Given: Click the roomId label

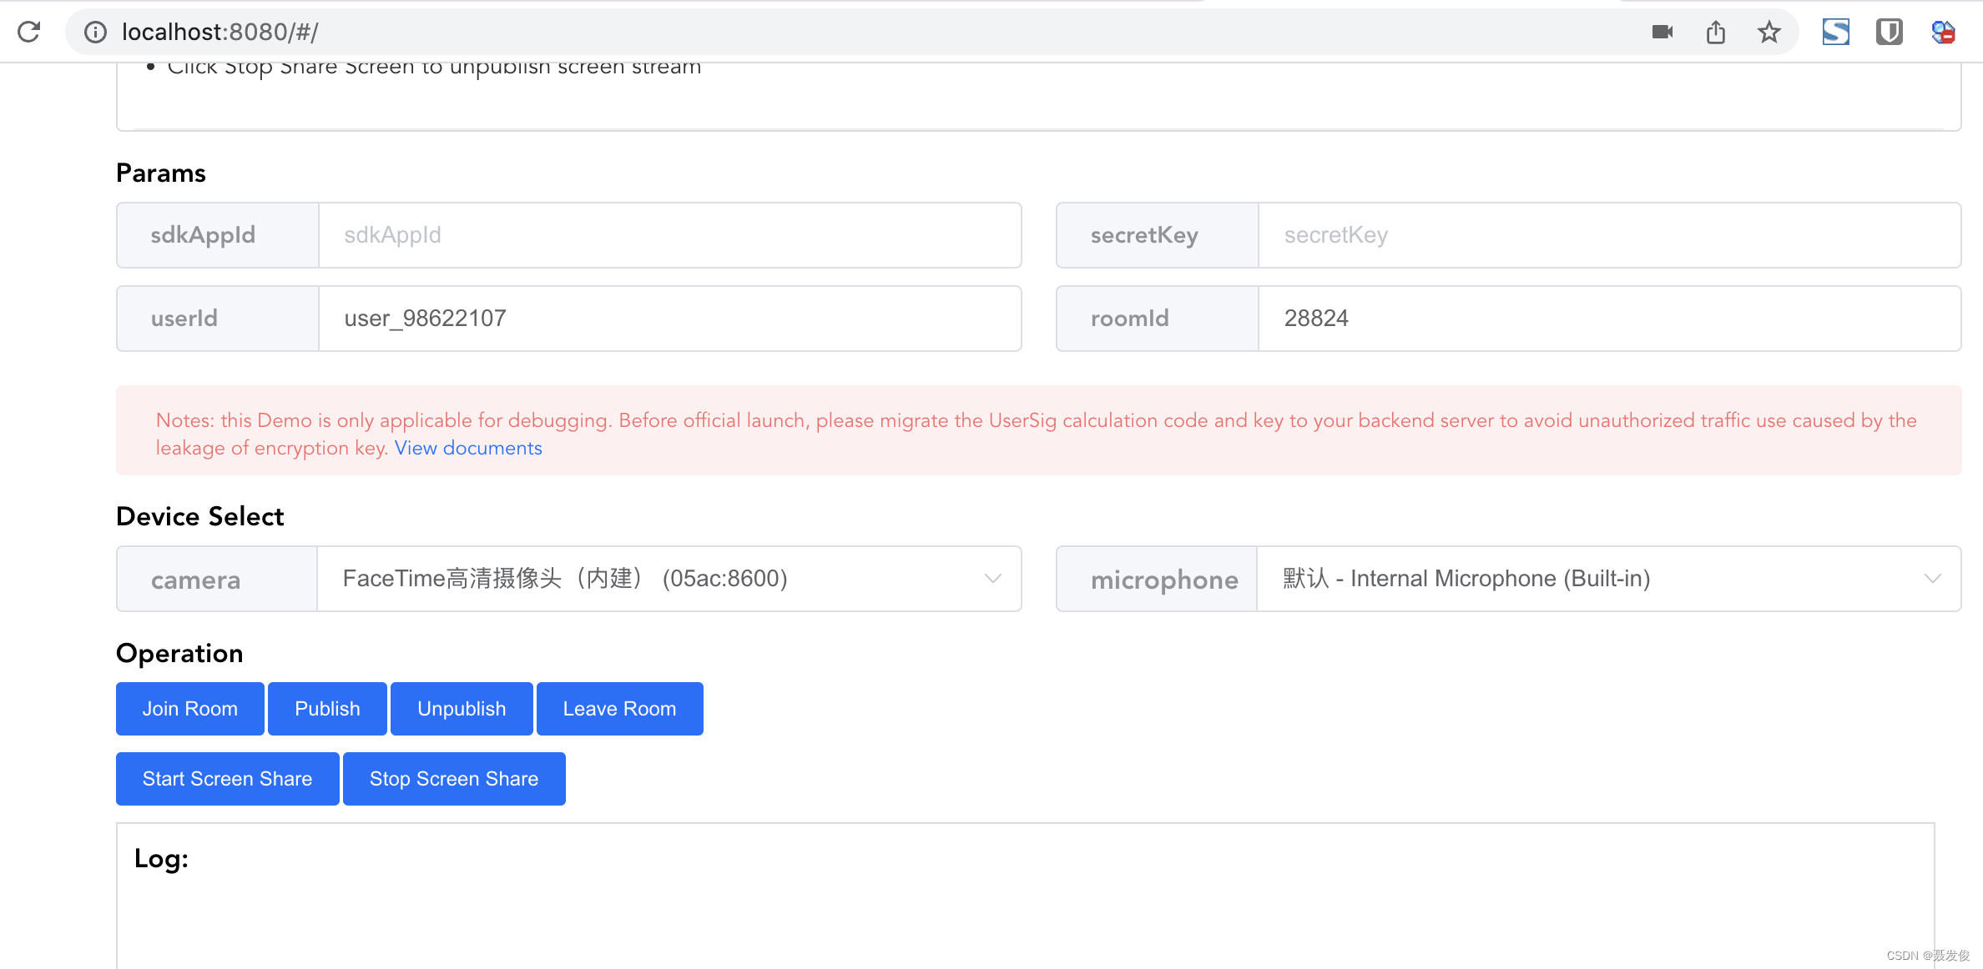Looking at the screenshot, I should coord(1130,319).
